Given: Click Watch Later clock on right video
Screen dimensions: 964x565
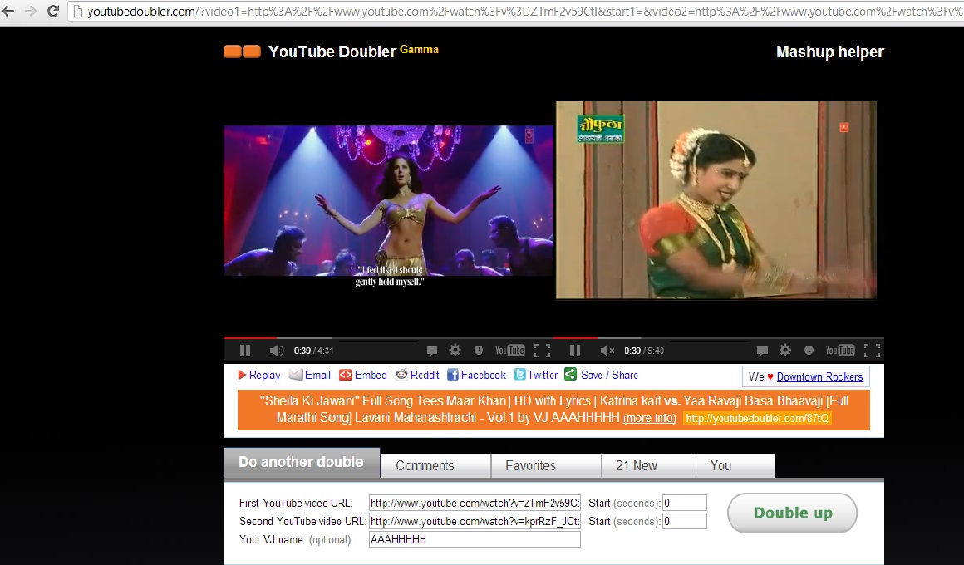Looking at the screenshot, I should coord(809,351).
